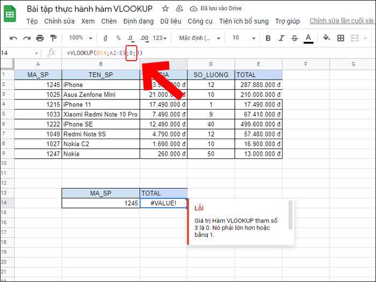This screenshot has width=376, height=282.
Task: Open the 123 number format dropdown
Action: pos(160,38)
